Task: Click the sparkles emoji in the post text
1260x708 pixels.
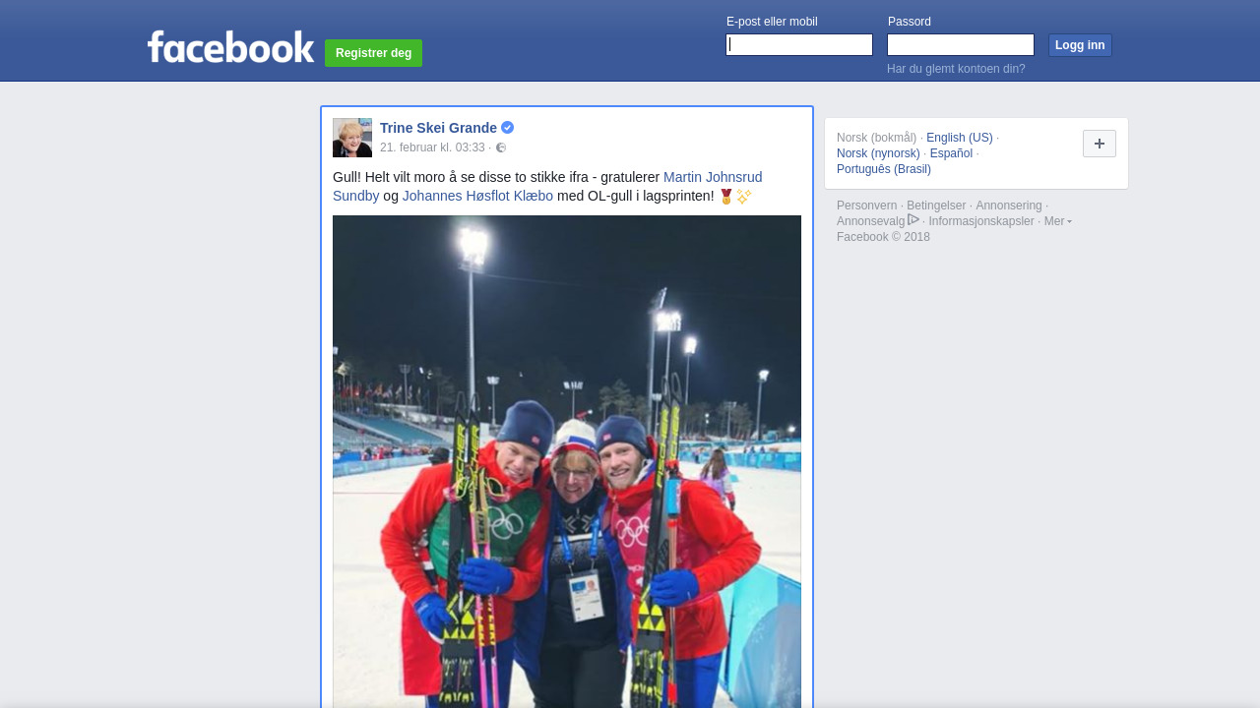Action: pyautogui.click(x=744, y=197)
